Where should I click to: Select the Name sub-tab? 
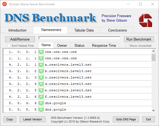[46, 45]
